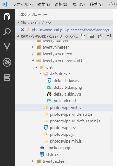Click the JS icon of photoswipe-ui-default.js
This screenshot has height=166, width=117.
click(x=46, y=114)
